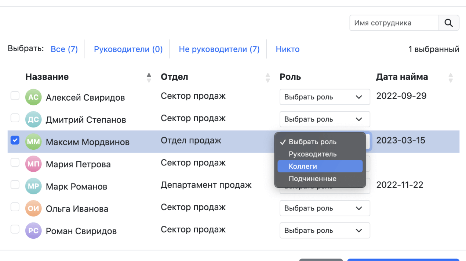
Task: Click the name Дмитрий Степанов
Action: click(x=86, y=120)
